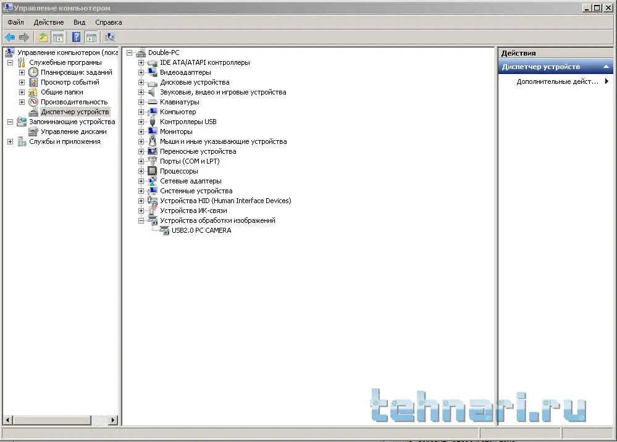This screenshot has height=442, width=617.
Task: Click the mouse icon of Мыши devices
Action: 153,141
